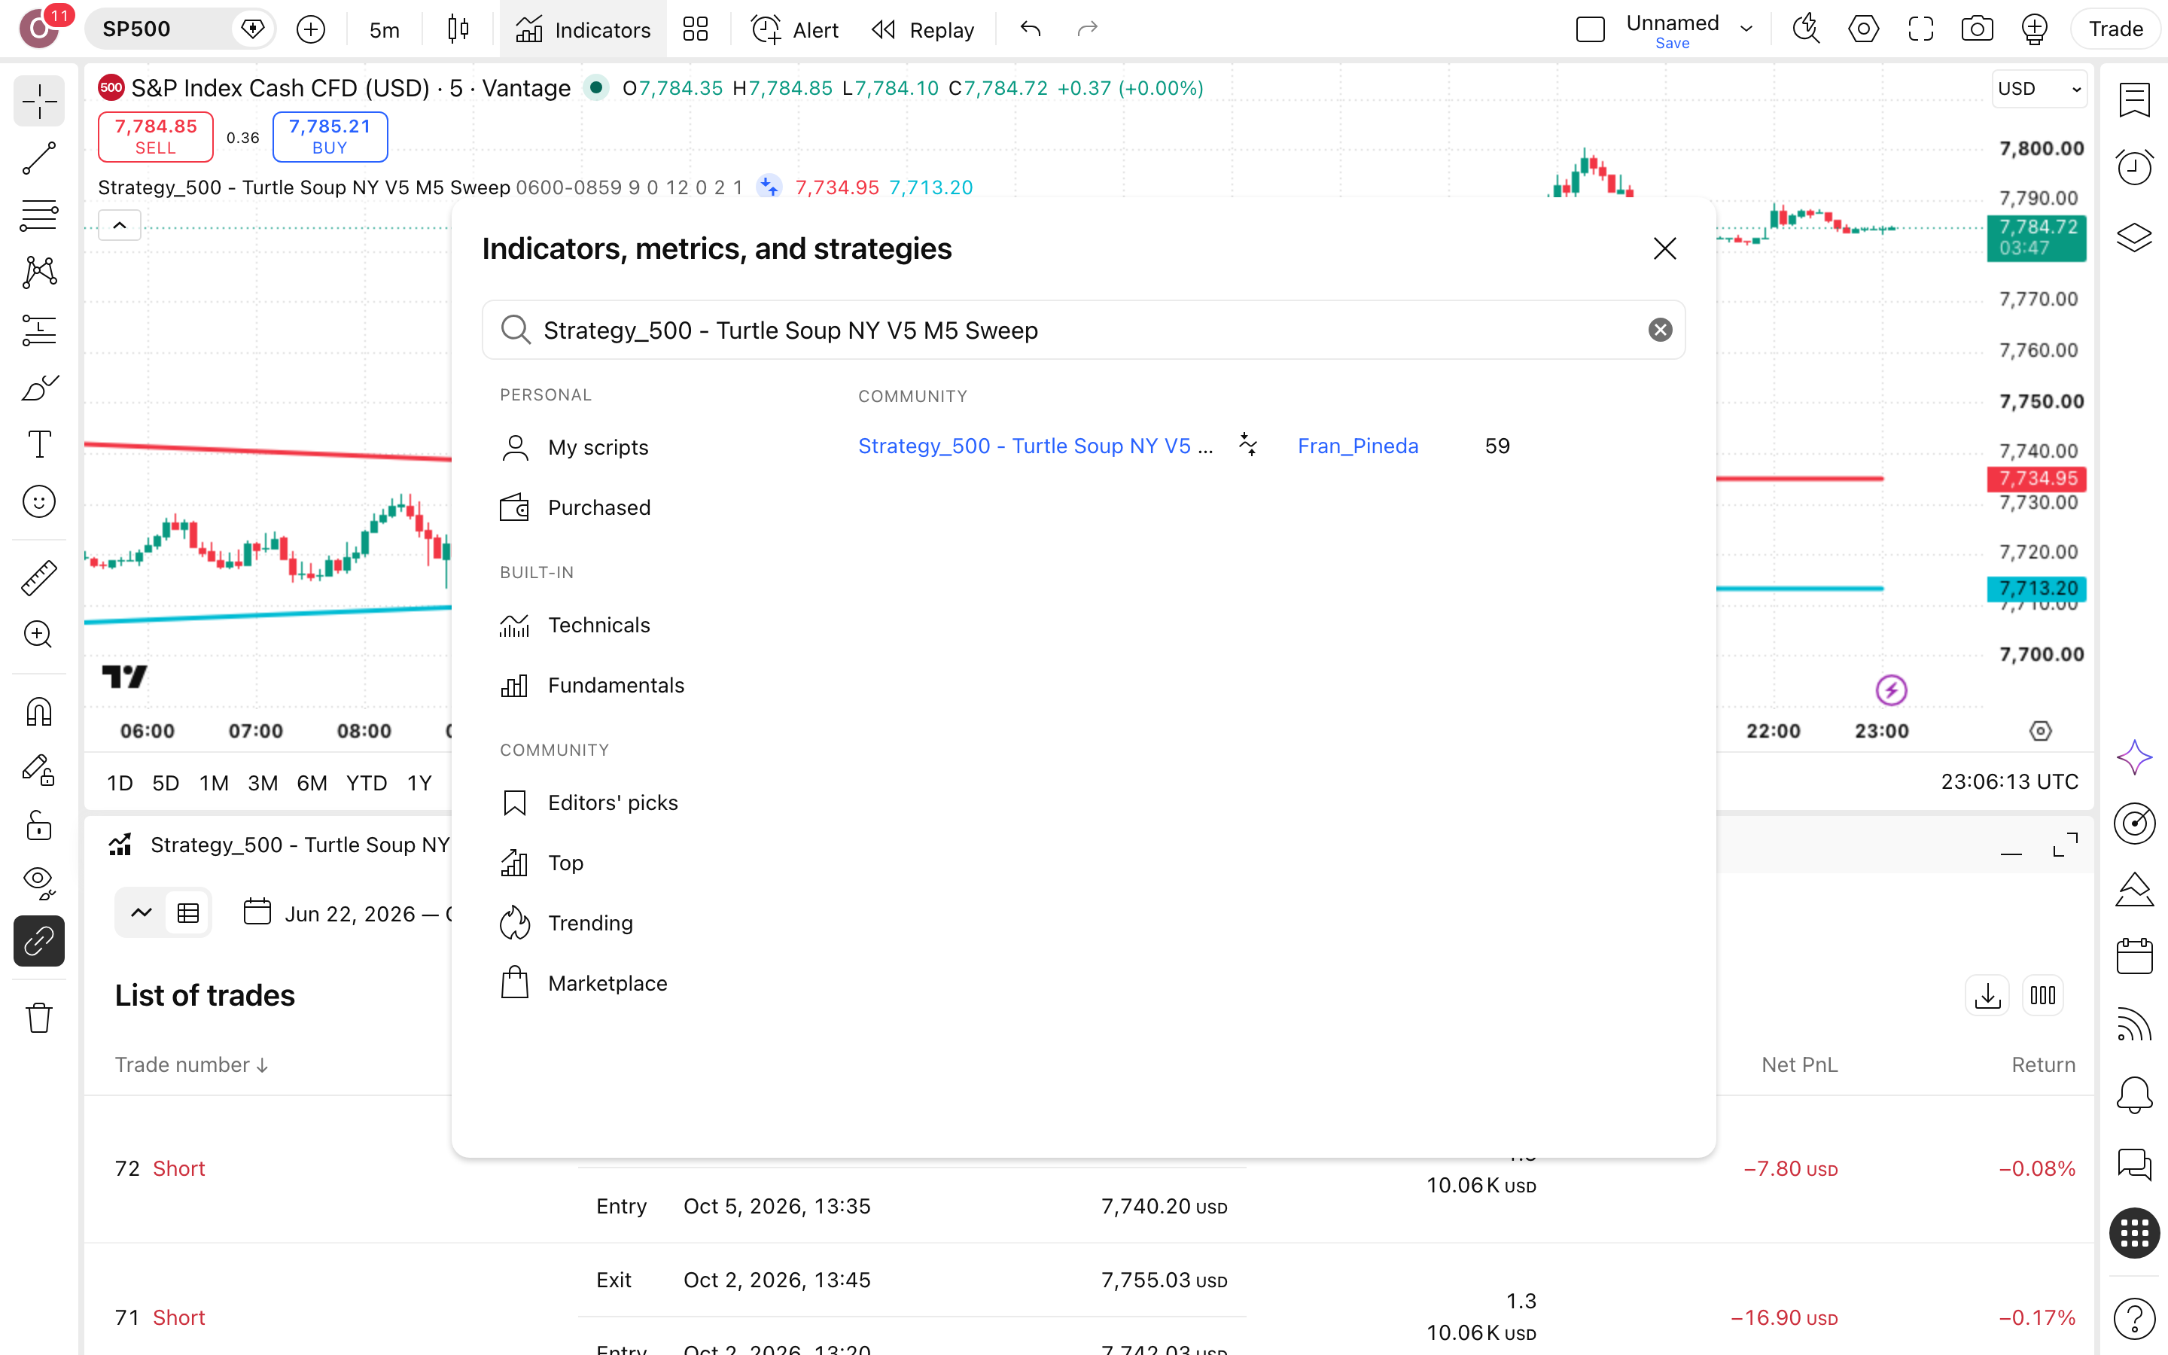Select the XABCD patterns tool

click(x=38, y=273)
